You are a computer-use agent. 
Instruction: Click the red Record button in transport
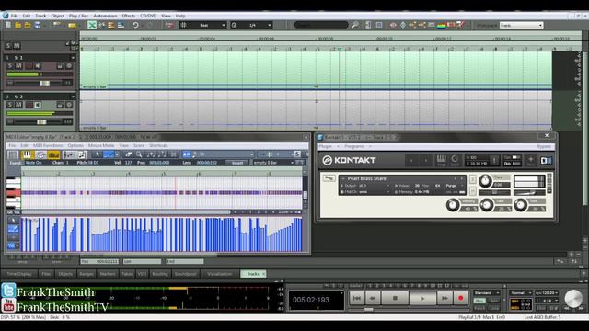(x=461, y=298)
